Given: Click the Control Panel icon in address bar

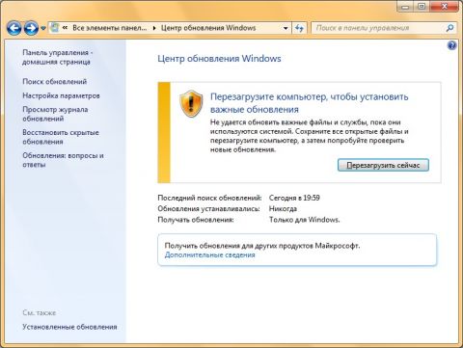Looking at the screenshot, I should (55, 28).
